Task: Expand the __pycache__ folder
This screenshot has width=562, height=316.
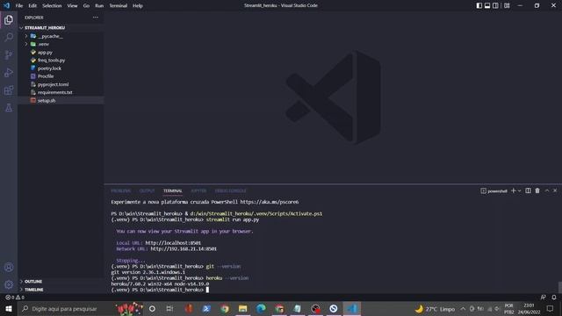Action: [61, 36]
